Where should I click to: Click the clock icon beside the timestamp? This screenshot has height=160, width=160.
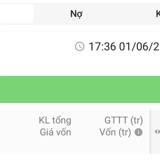pyautogui.click(x=80, y=46)
